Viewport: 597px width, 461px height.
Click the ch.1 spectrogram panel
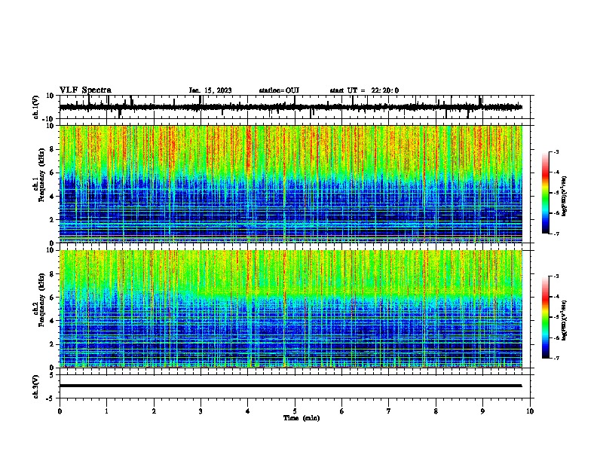[291, 184]
